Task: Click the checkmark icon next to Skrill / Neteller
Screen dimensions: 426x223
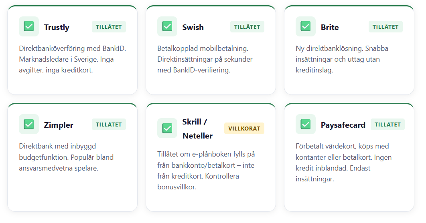Action: [167, 129]
